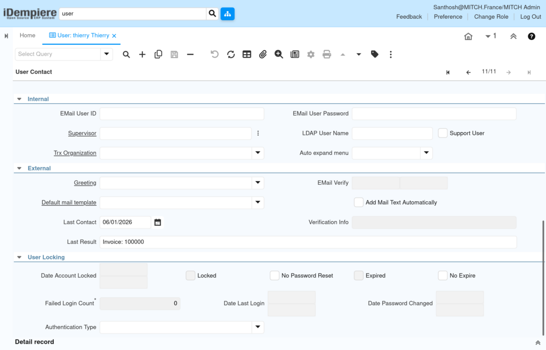Viewport: 546px width, 350px height.
Task: Follow the Trx Organization label link
Action: [75, 153]
